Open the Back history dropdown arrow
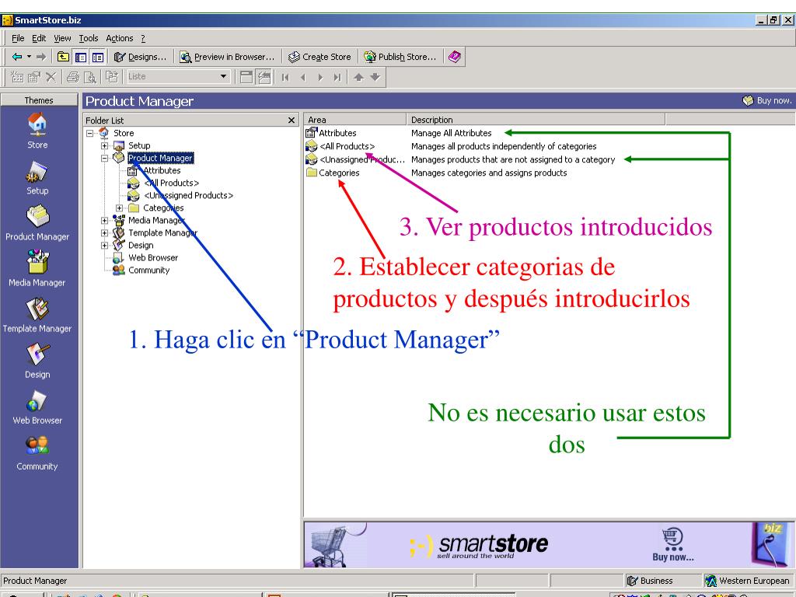The width and height of the screenshot is (796, 597). pyautogui.click(x=29, y=57)
